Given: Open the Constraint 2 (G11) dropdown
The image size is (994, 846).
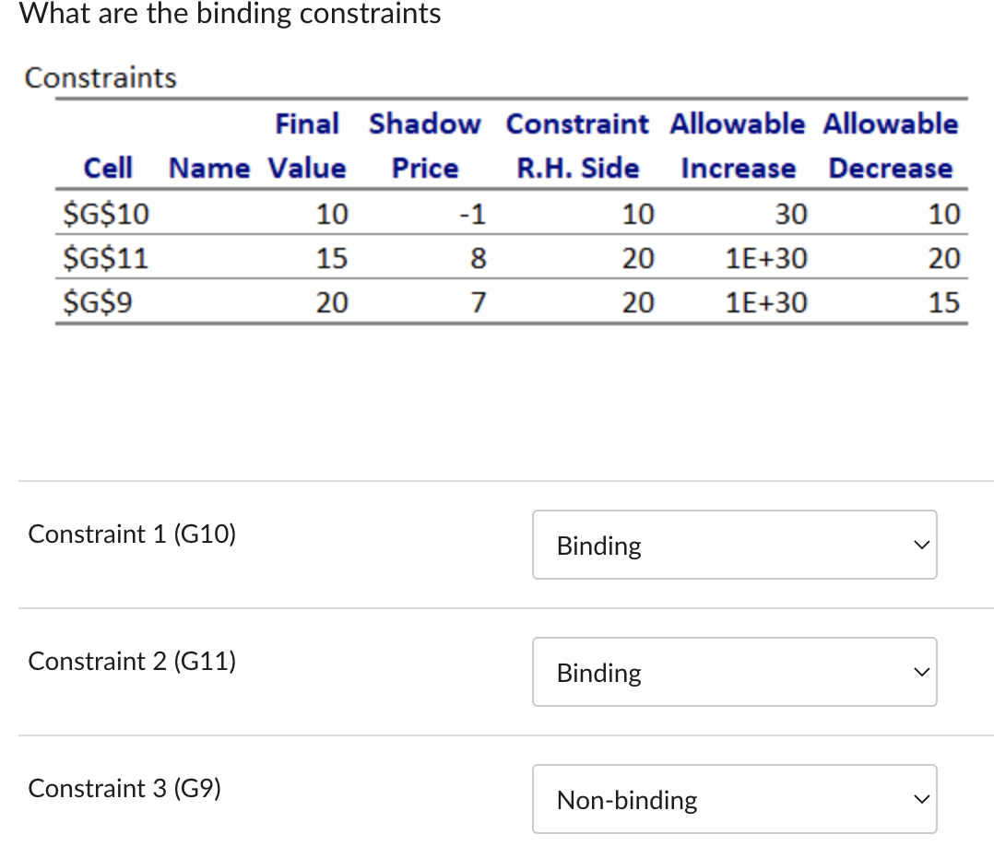Looking at the screenshot, I should point(734,672).
